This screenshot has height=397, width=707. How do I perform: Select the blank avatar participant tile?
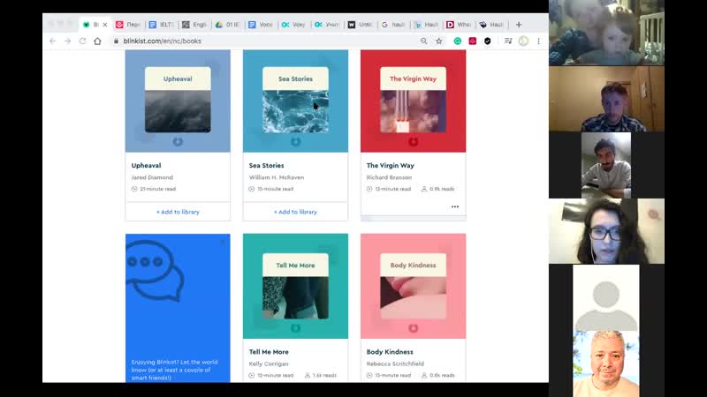(x=606, y=298)
